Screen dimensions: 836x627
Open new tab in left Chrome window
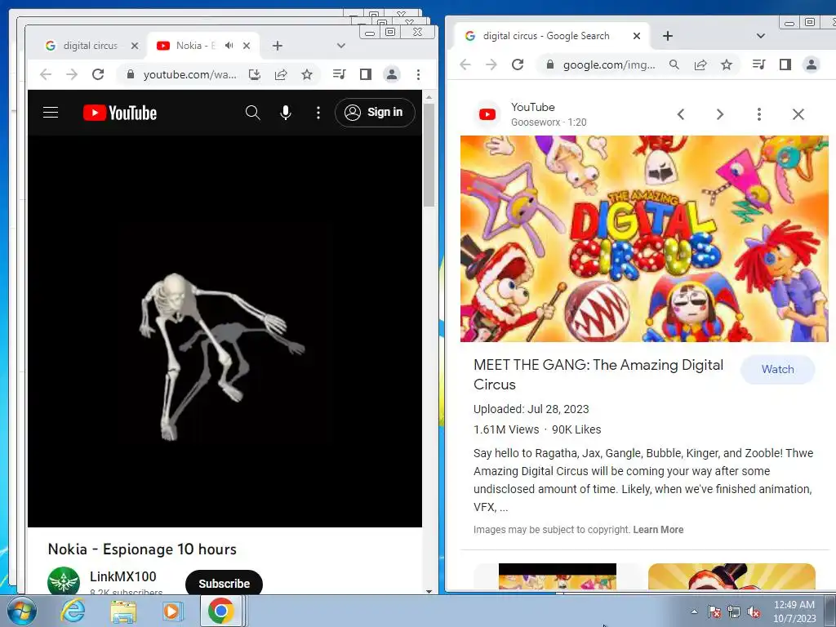pyautogui.click(x=278, y=46)
